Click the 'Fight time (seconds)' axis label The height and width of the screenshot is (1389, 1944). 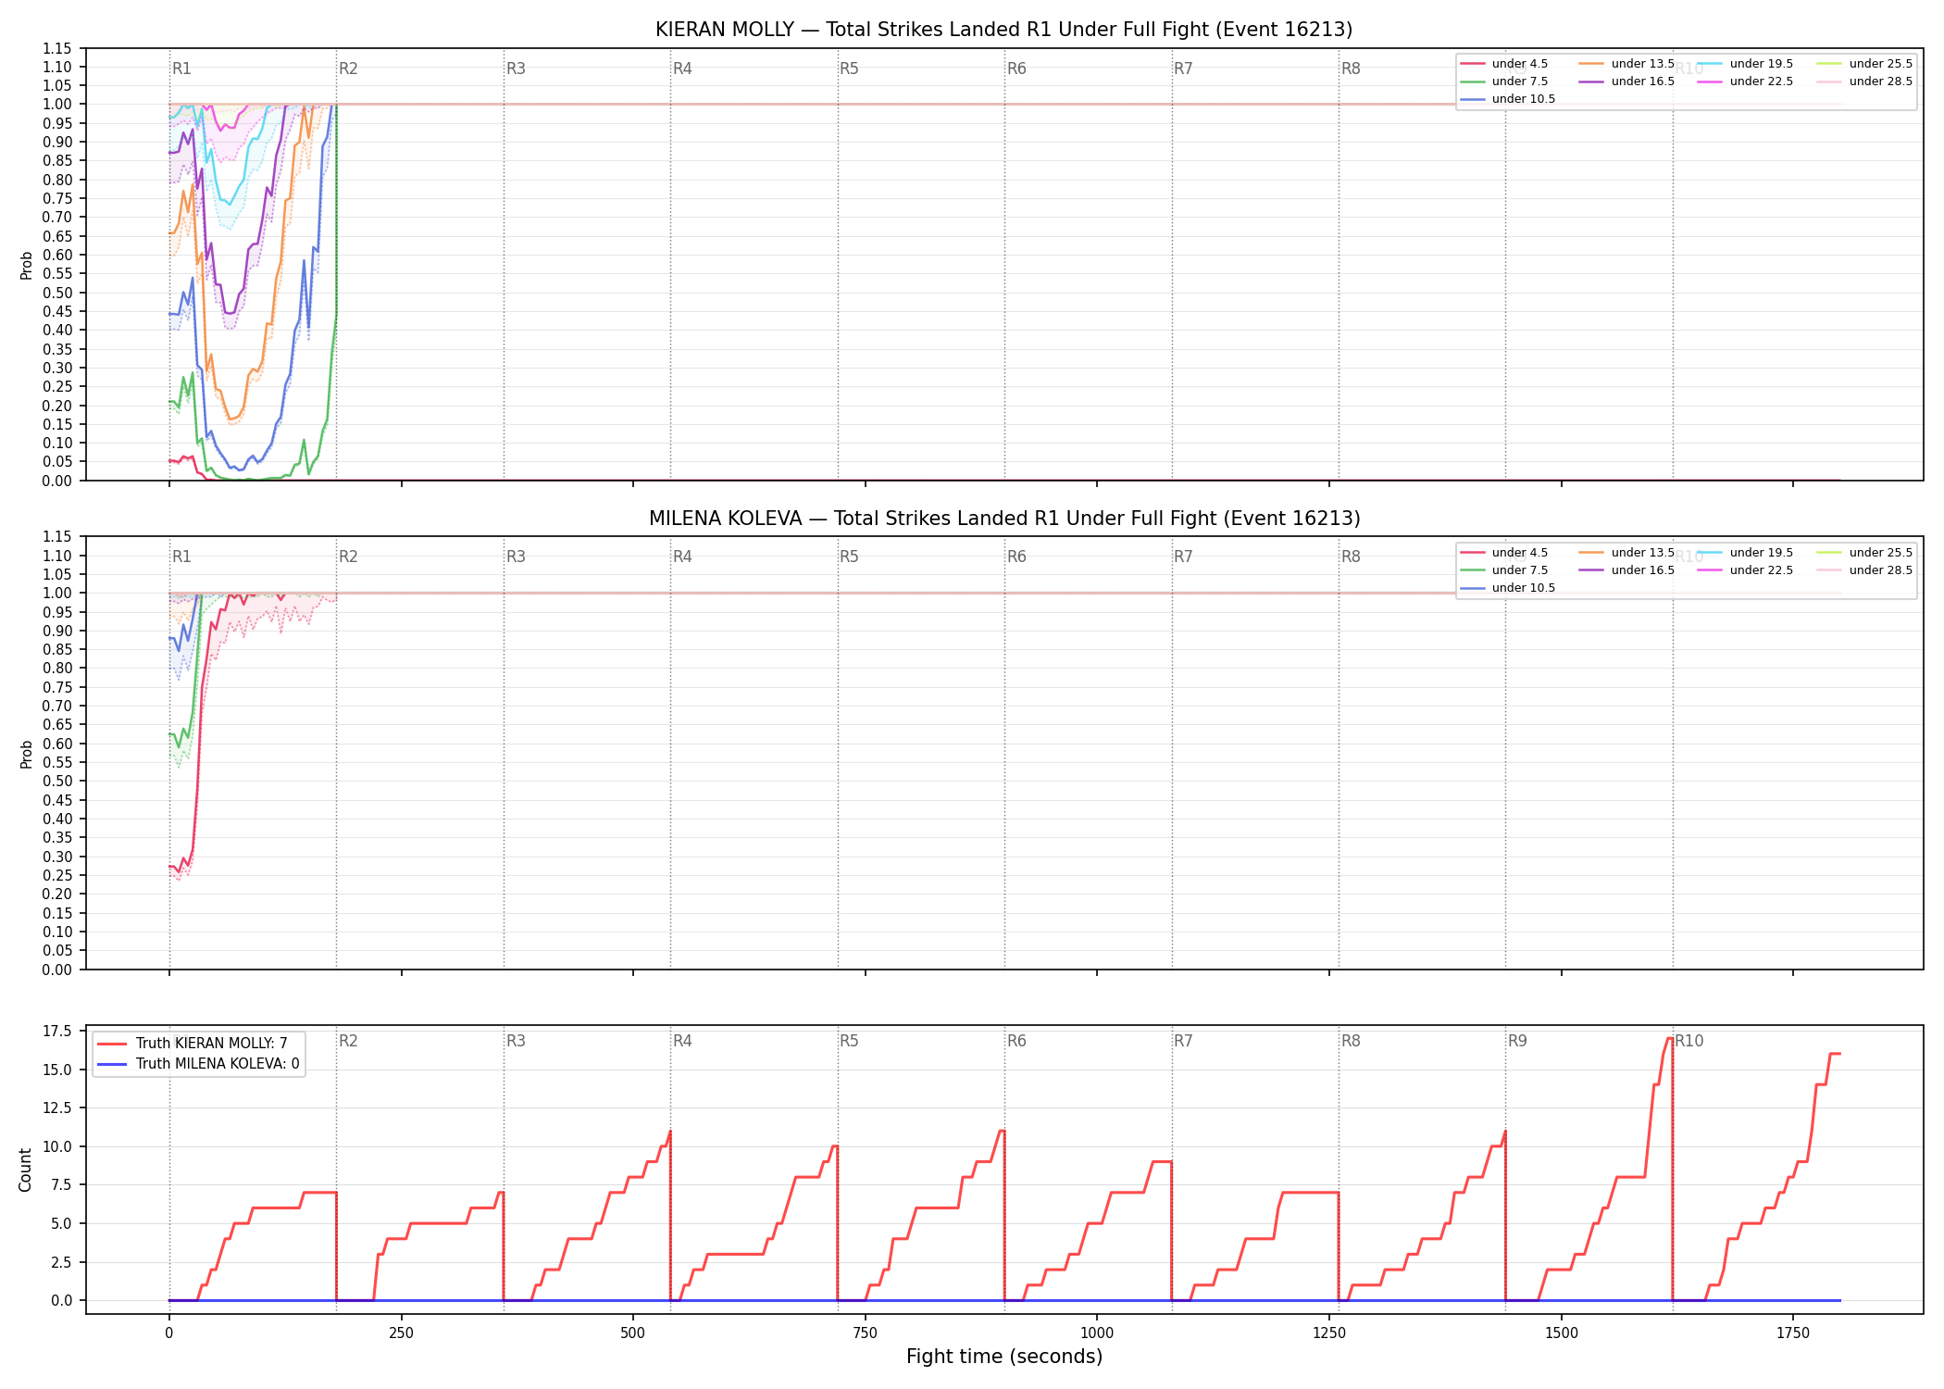coord(1004,1357)
